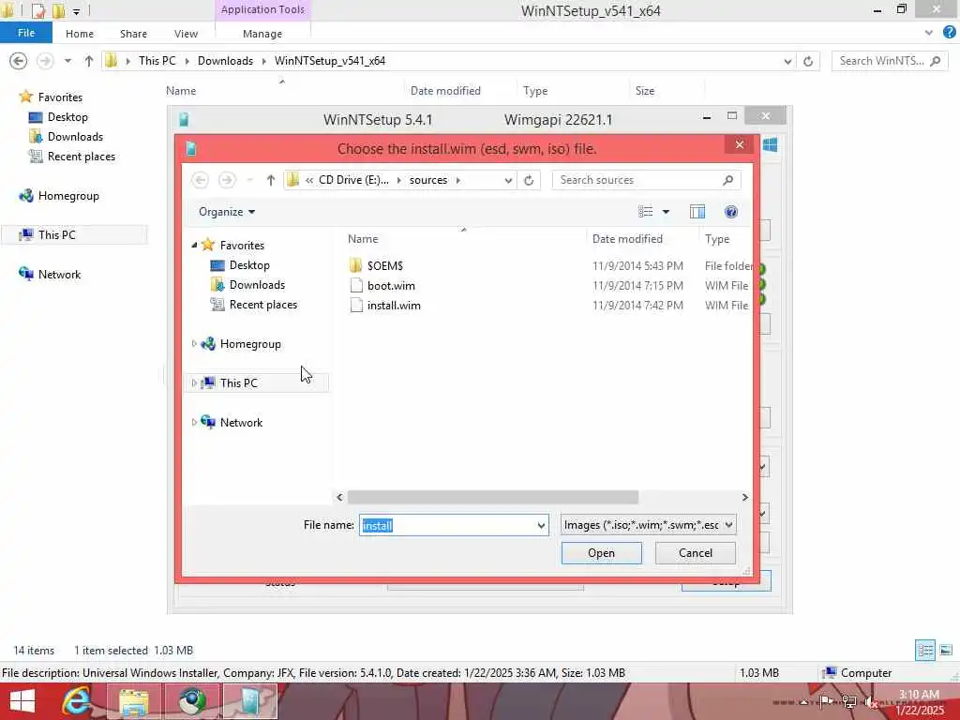Switch Explorer to details view icon
The width and height of the screenshot is (960, 720).
coord(925,651)
